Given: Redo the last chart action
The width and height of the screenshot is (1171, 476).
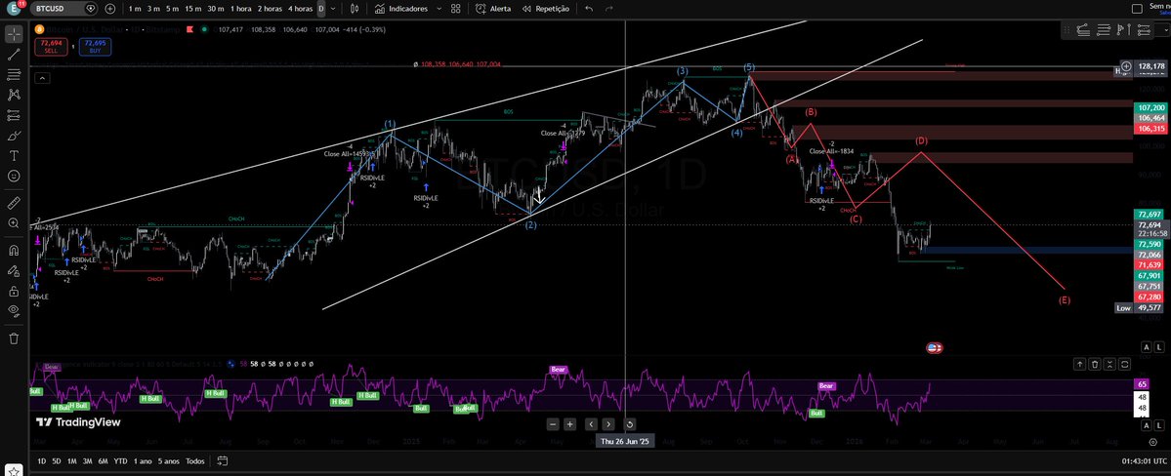Looking at the screenshot, I should click(x=608, y=8).
